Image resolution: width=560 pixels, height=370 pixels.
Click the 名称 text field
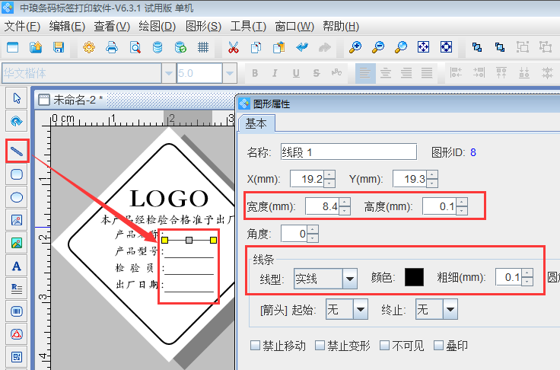click(348, 152)
